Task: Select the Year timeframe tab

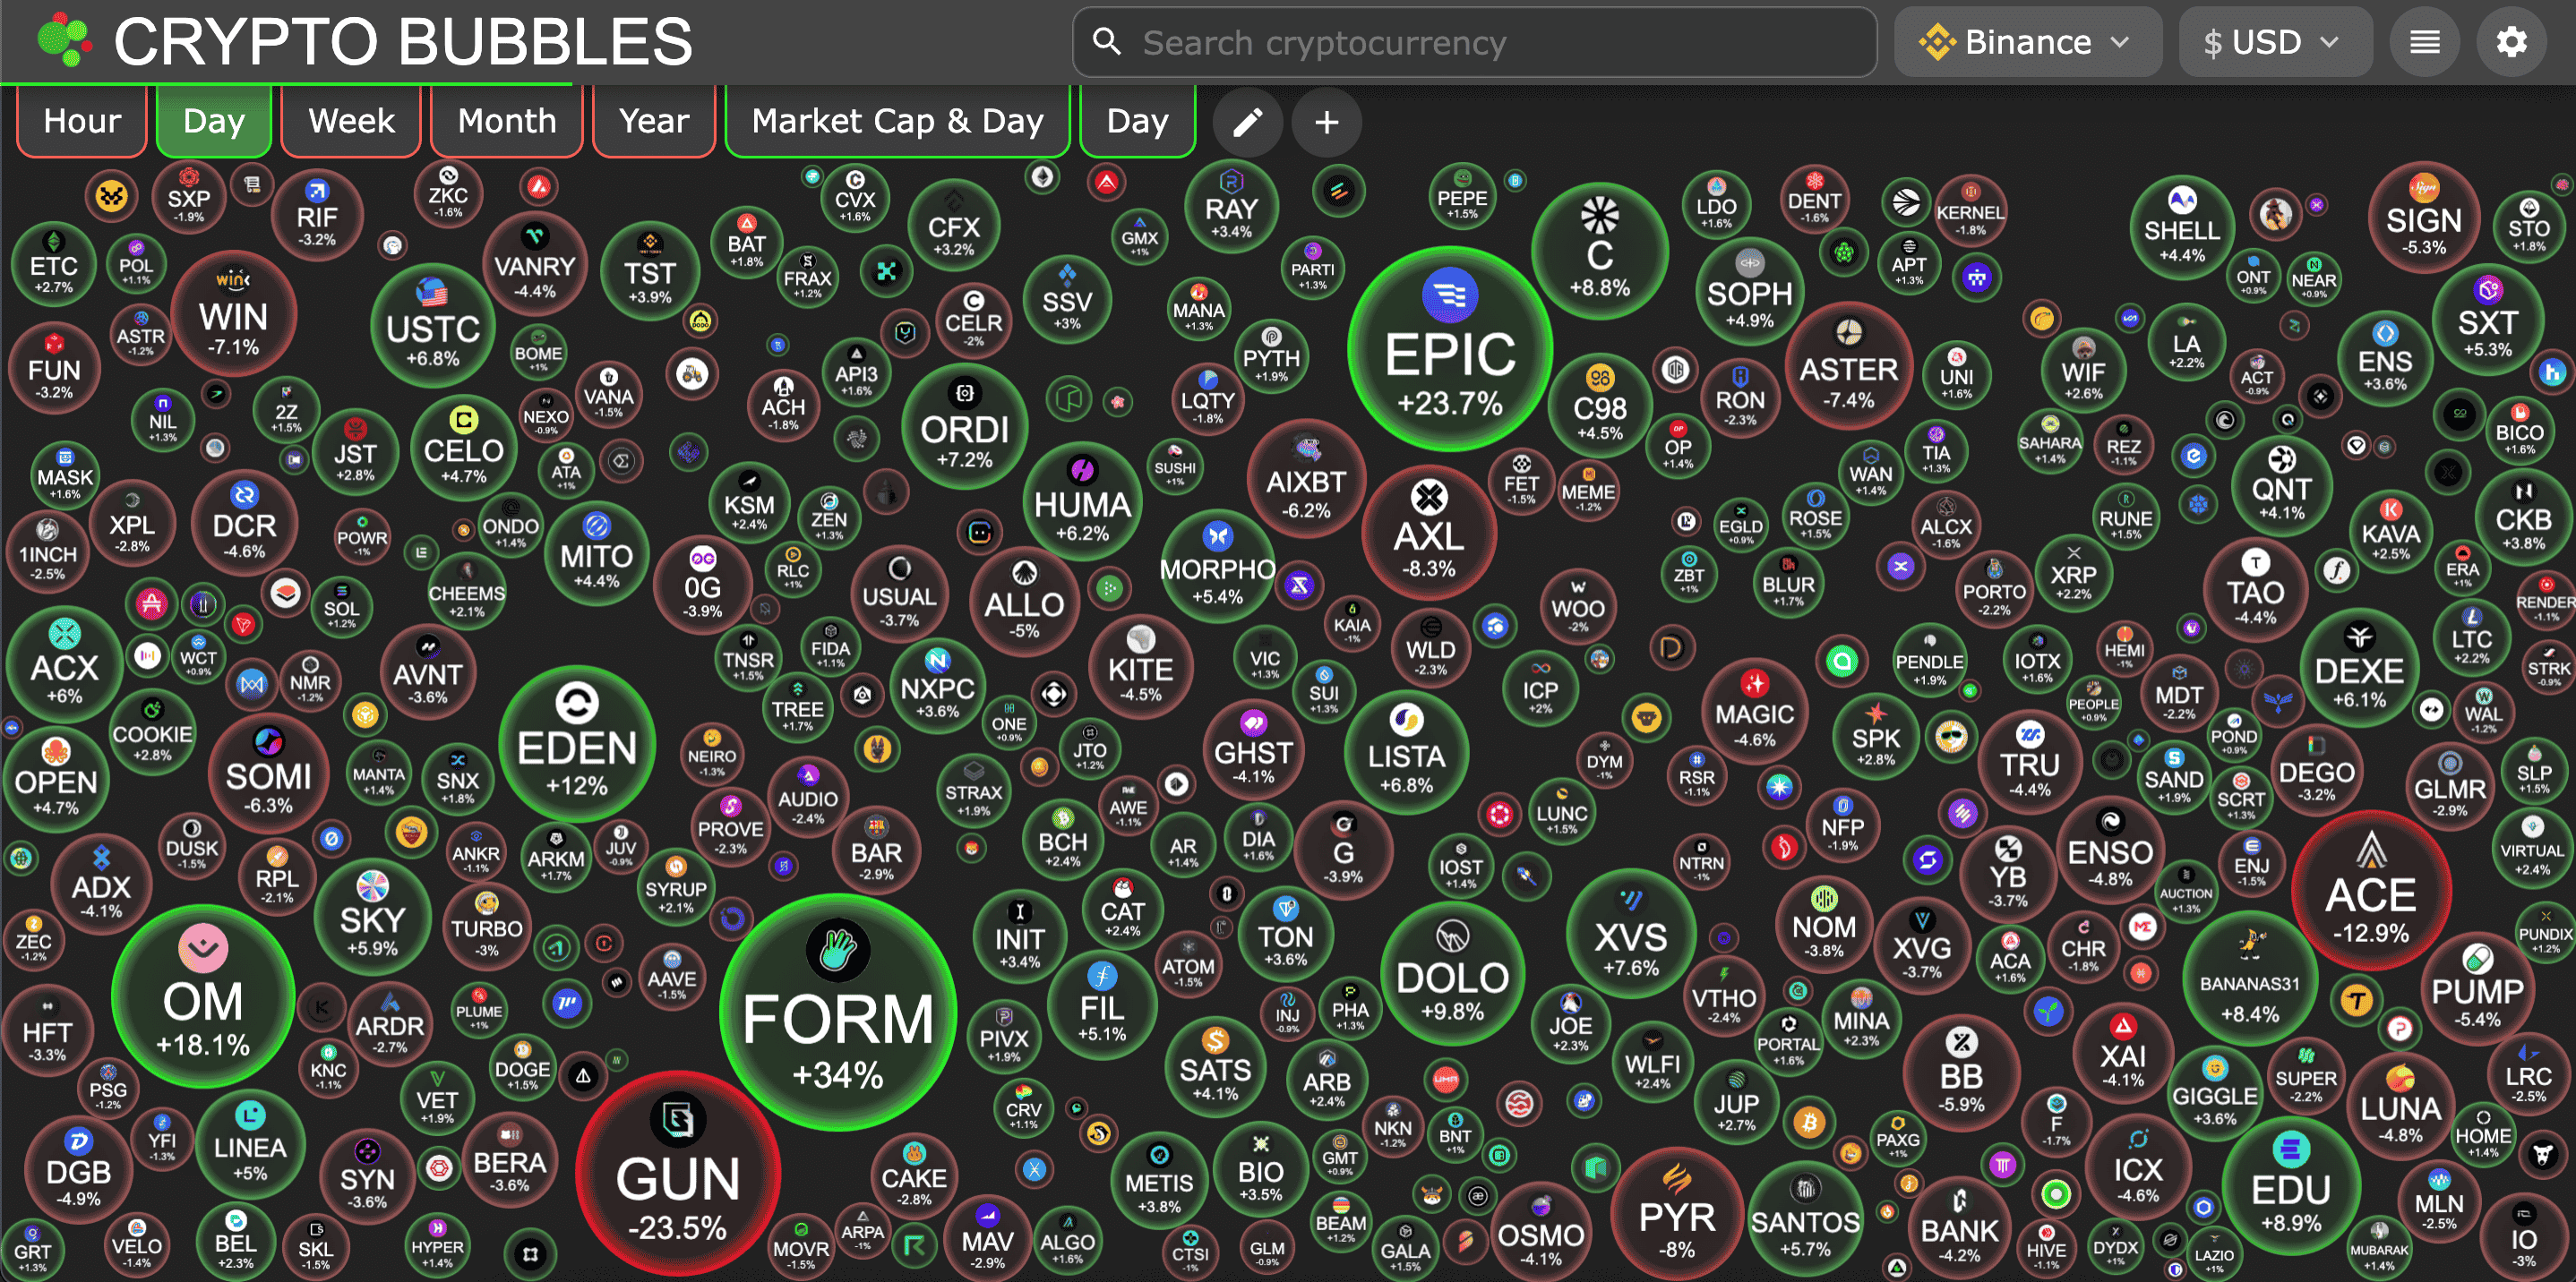Action: [653, 121]
